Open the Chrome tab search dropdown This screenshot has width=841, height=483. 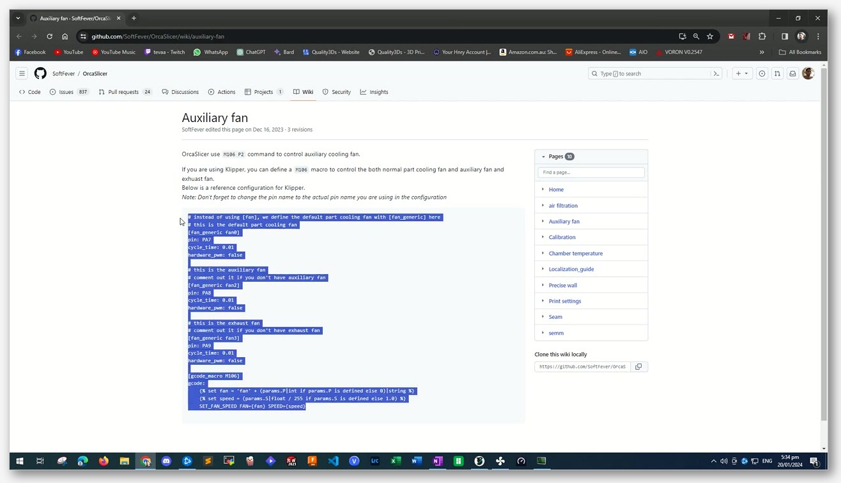[x=18, y=18]
